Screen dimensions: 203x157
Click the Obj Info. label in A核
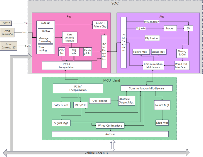[141, 28]
